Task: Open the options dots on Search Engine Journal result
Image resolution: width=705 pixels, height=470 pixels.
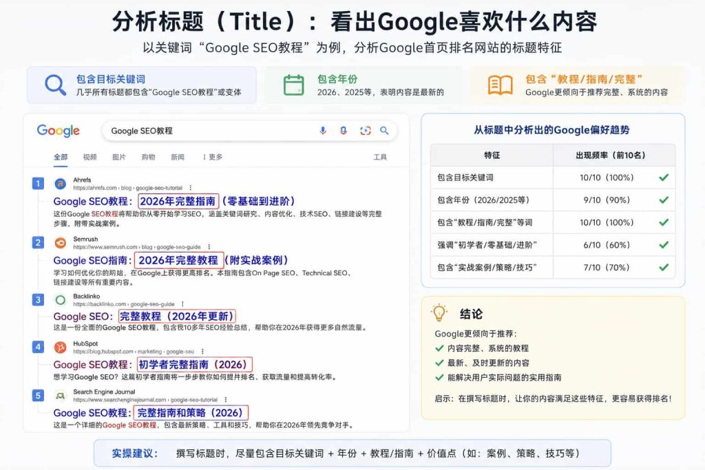Action: pyautogui.click(x=226, y=399)
